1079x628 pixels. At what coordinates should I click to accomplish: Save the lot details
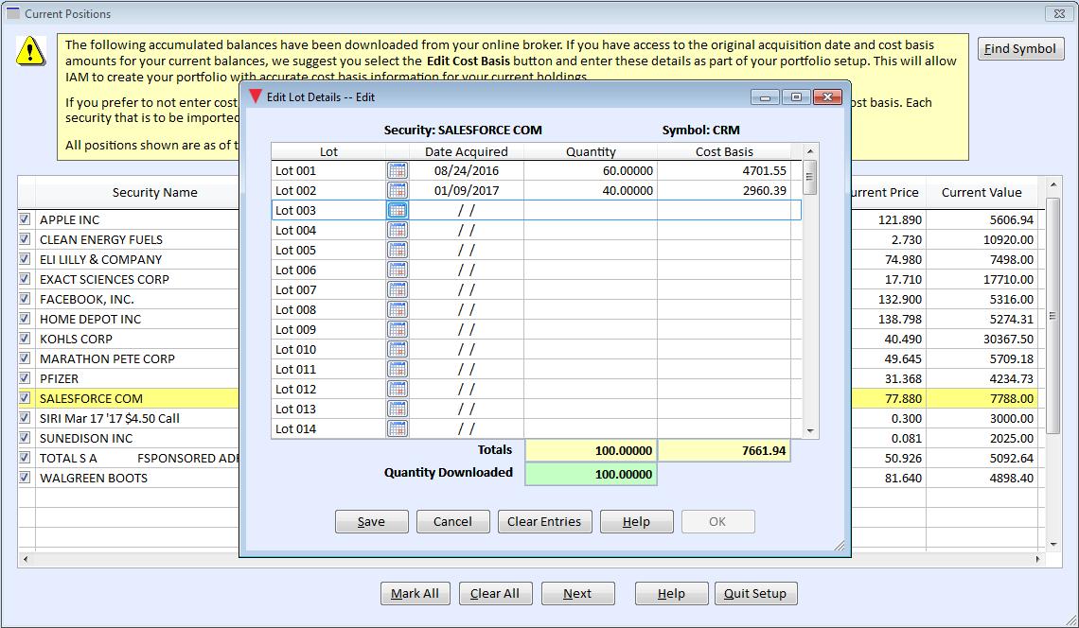pyautogui.click(x=372, y=521)
